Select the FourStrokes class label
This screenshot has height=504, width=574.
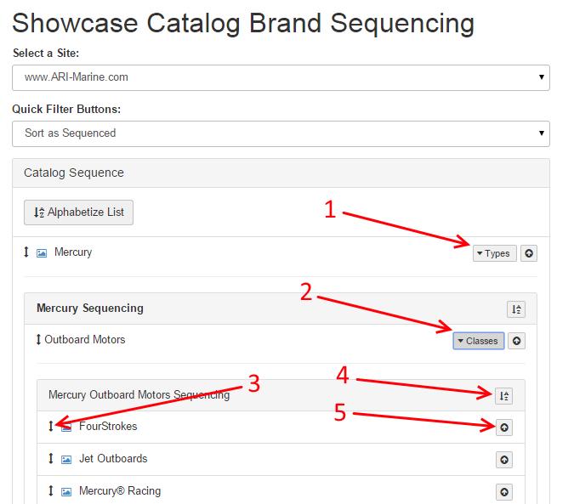point(108,427)
